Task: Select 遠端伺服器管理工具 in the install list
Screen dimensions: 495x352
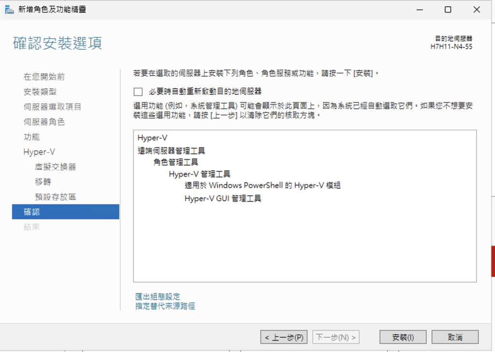Action: click(172, 151)
